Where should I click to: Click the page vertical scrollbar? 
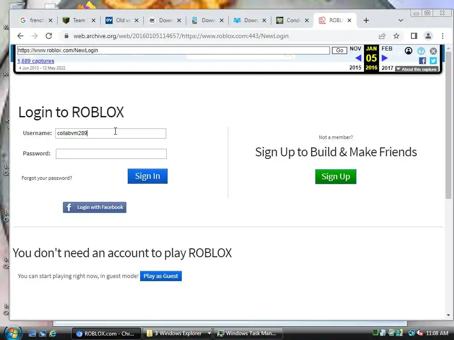pyautogui.click(x=449, y=125)
